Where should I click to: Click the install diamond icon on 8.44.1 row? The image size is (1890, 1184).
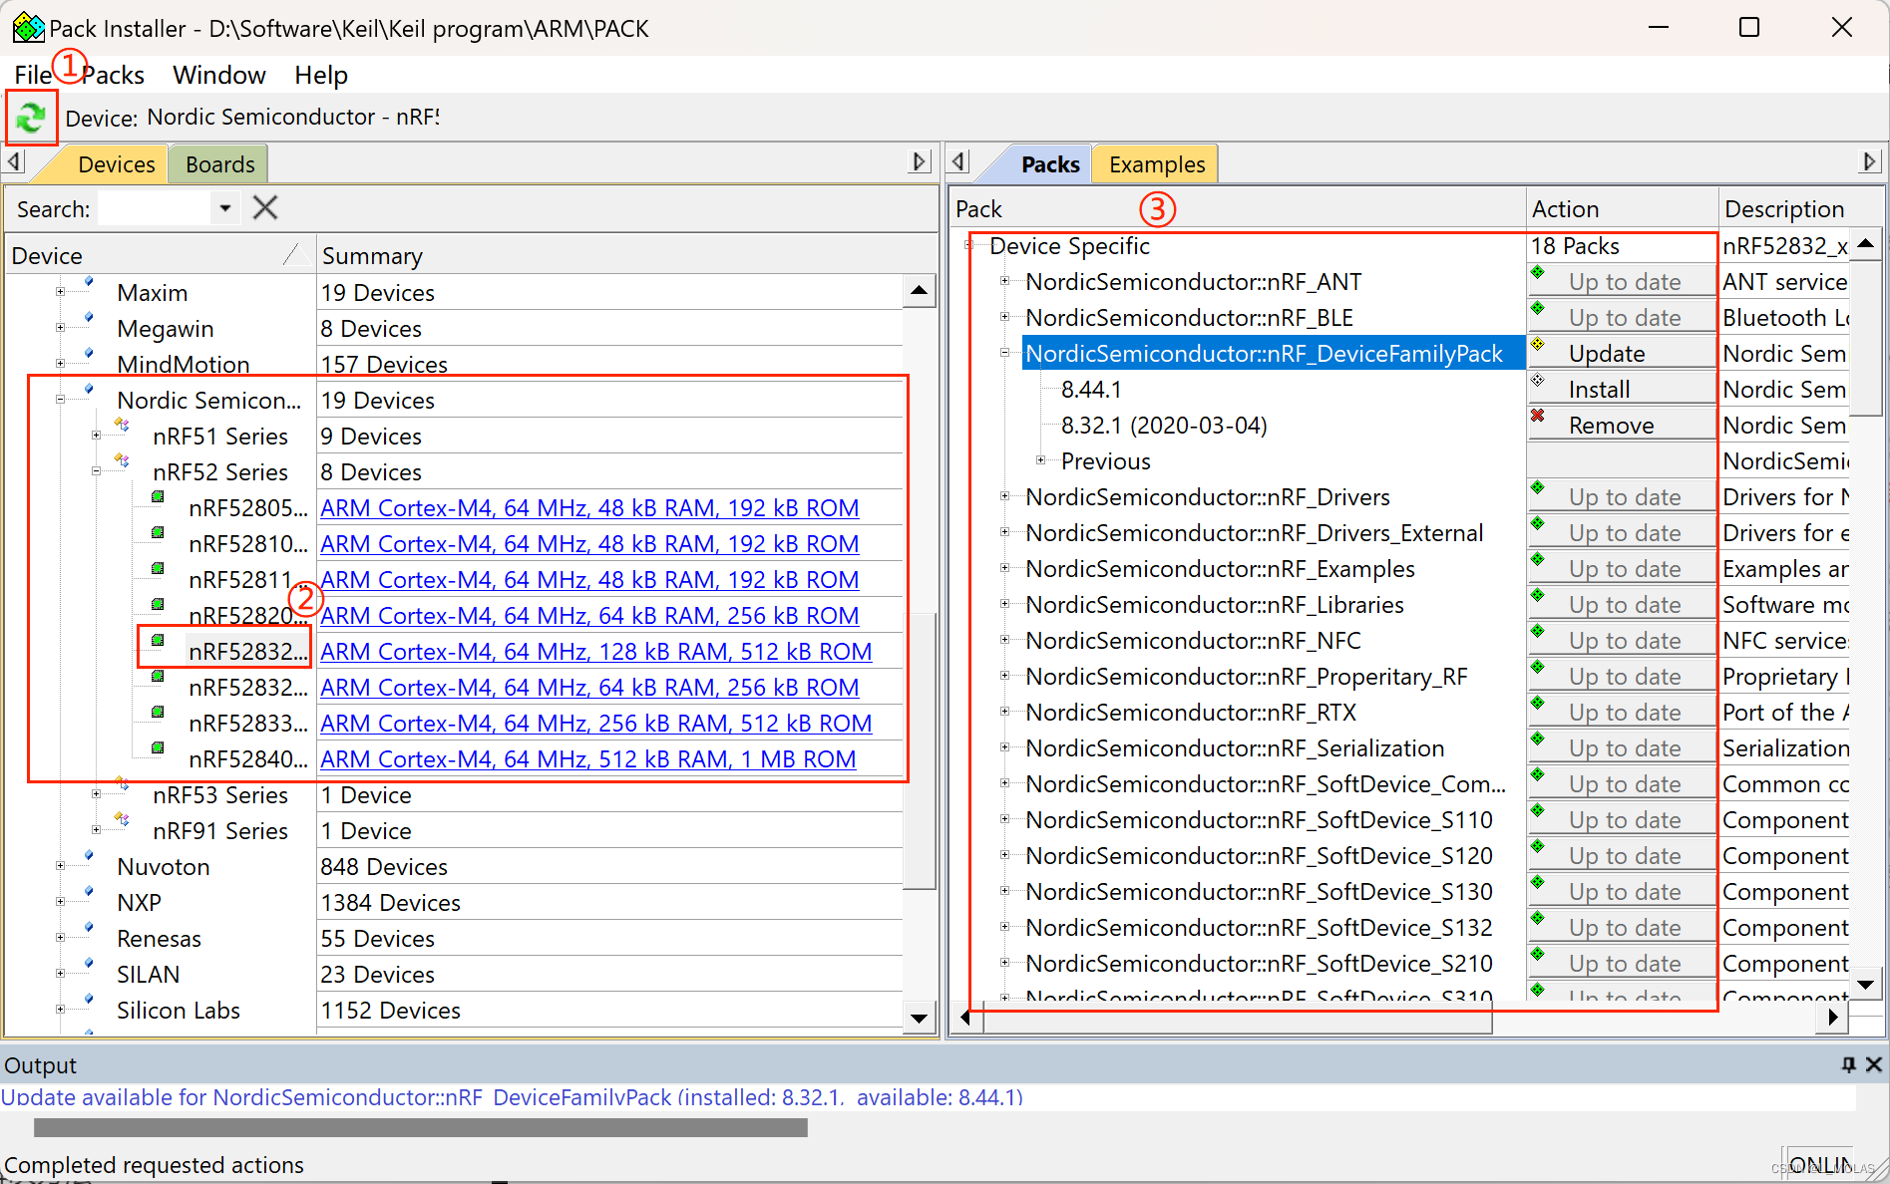coord(1538,380)
